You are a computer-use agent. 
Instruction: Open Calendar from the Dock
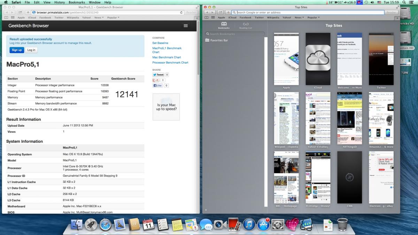[x=149, y=225]
